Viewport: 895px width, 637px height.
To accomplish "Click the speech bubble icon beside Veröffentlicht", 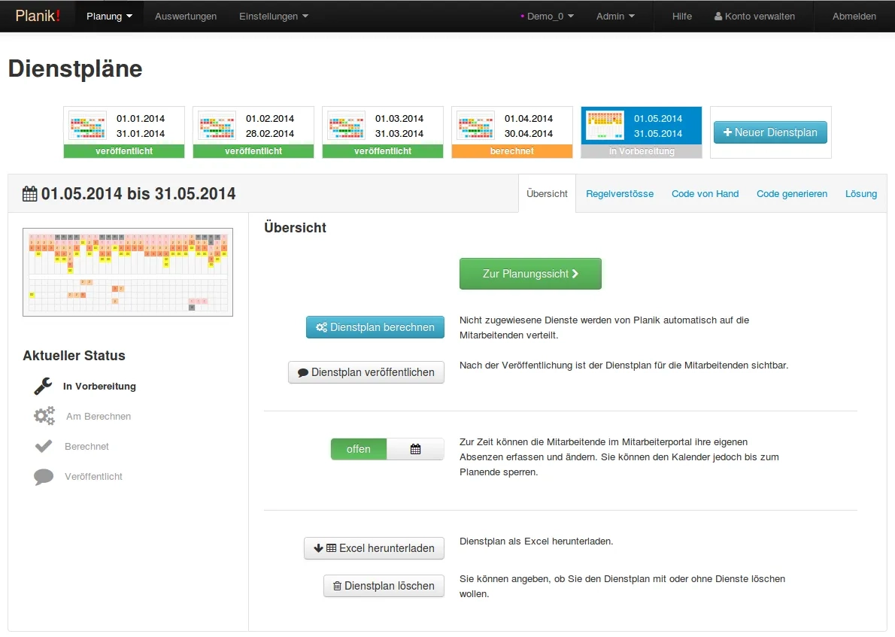I will click(x=44, y=476).
